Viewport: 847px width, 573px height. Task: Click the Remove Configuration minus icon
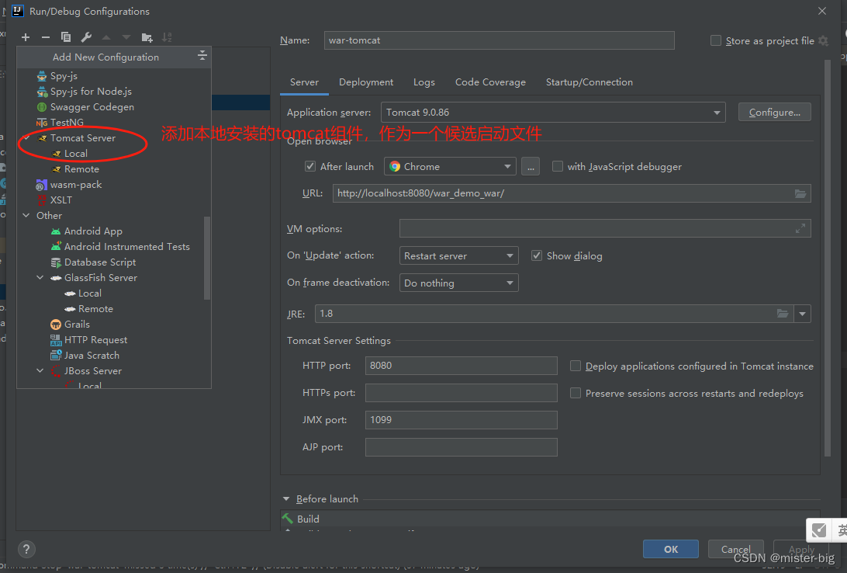tap(45, 36)
